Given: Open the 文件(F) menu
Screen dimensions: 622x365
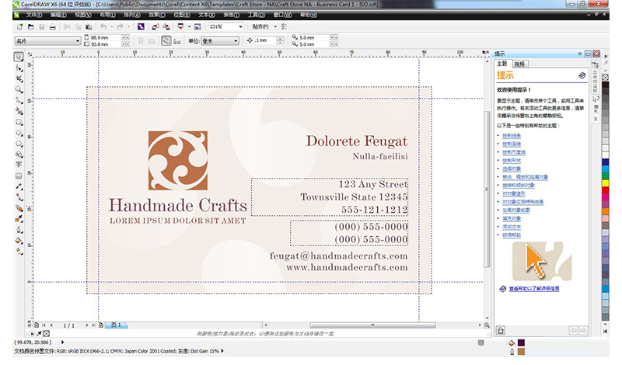Looking at the screenshot, I should [33, 15].
